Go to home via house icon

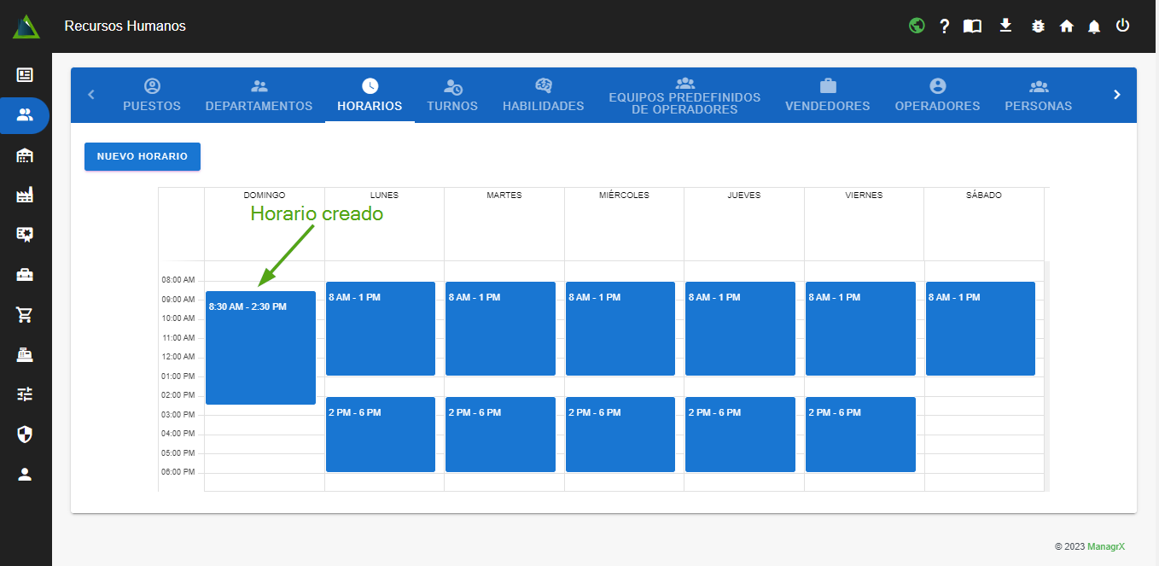[x=1066, y=26]
